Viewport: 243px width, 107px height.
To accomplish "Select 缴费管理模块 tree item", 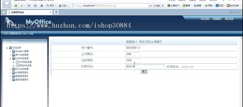I will coord(22,76).
